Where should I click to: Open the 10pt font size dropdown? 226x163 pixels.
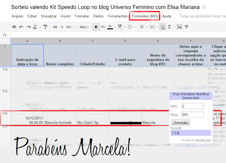coord(84,27)
